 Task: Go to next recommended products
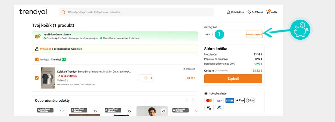(193, 100)
